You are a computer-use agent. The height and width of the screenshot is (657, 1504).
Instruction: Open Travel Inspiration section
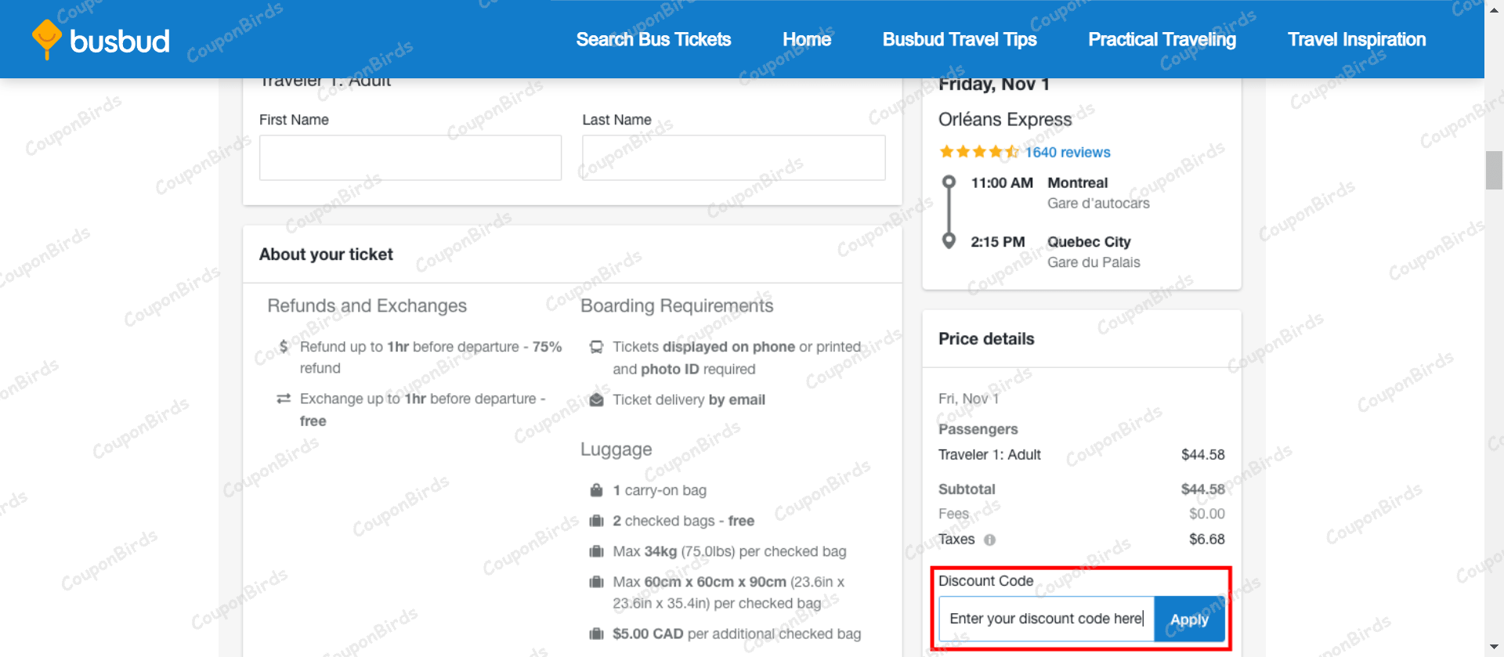1357,39
